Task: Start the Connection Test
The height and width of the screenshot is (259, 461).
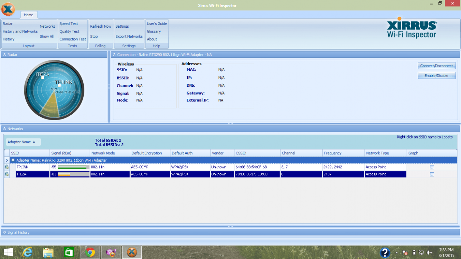Action: pyautogui.click(x=73, y=39)
